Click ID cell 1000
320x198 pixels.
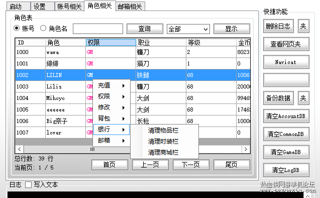(31, 52)
